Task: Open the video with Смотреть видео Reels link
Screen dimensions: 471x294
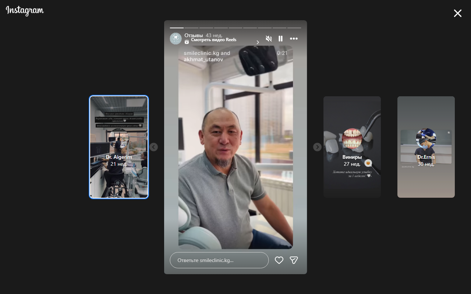Action: [213, 39]
